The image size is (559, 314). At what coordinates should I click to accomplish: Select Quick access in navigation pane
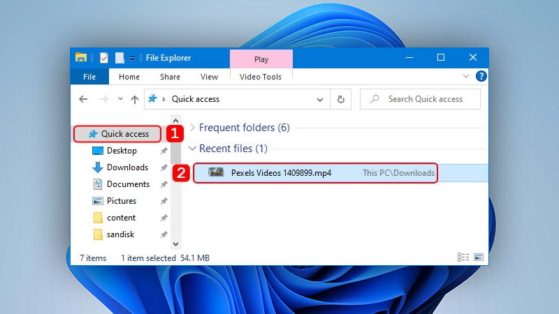tap(117, 134)
